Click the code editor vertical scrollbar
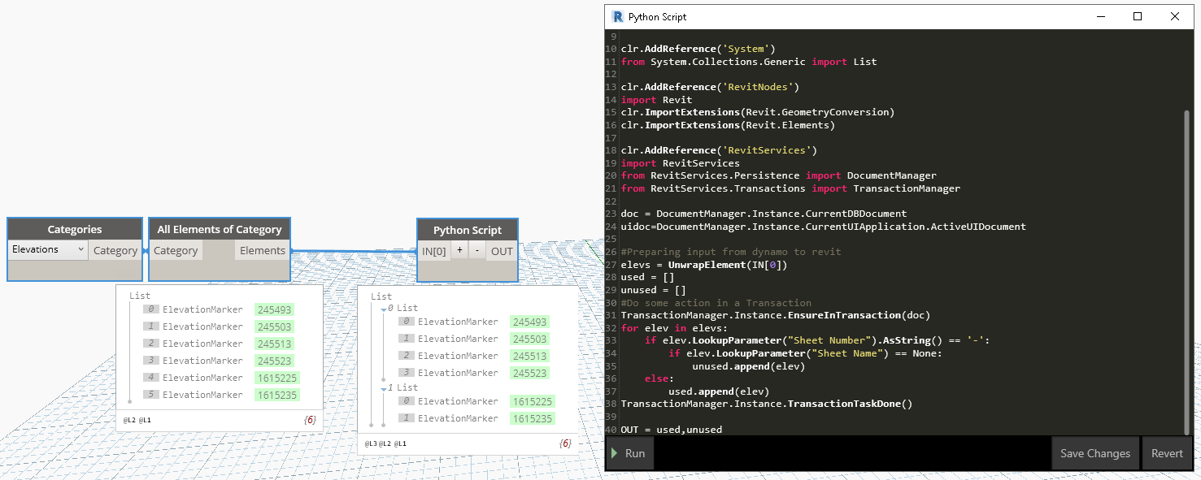Viewport: 1201px width, 480px height. 1187,272
